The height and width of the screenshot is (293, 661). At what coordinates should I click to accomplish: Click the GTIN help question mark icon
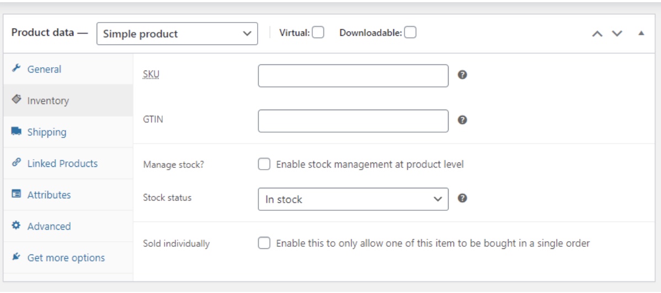click(463, 121)
